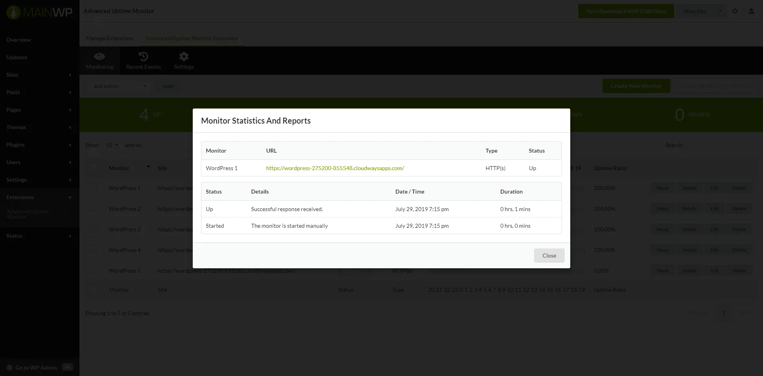Close the Monitor Statistics And Reports dialog

tap(549, 256)
